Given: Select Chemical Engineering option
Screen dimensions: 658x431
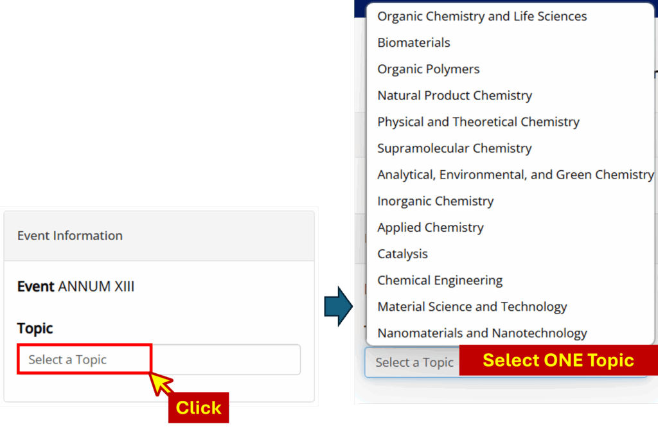Looking at the screenshot, I should tap(440, 280).
